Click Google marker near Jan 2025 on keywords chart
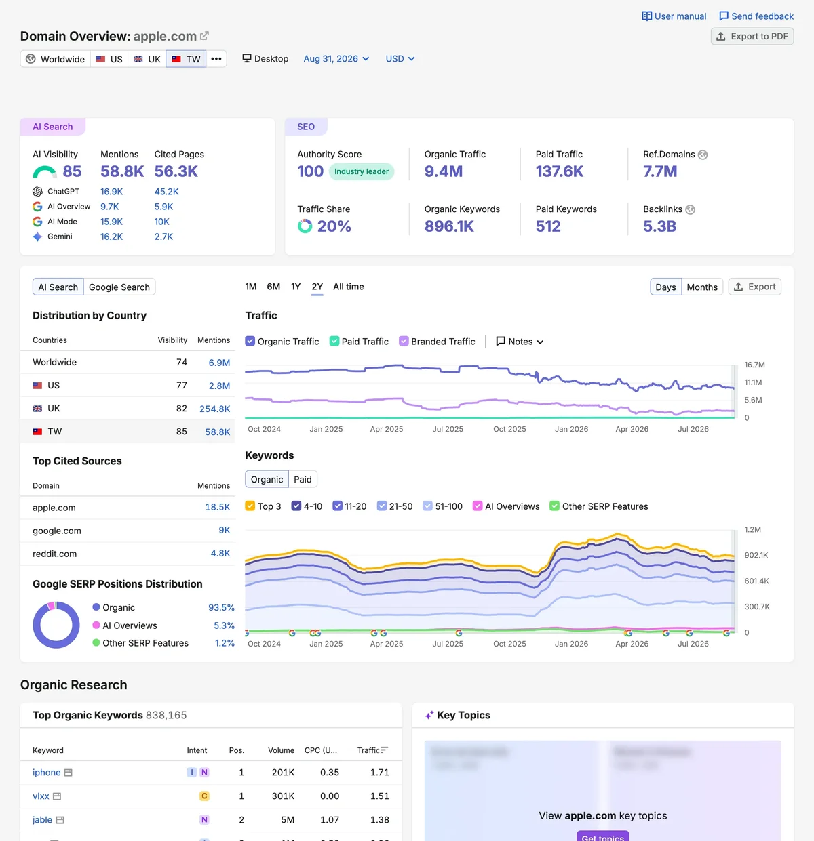Viewport: 814px width, 841px height. 315,633
